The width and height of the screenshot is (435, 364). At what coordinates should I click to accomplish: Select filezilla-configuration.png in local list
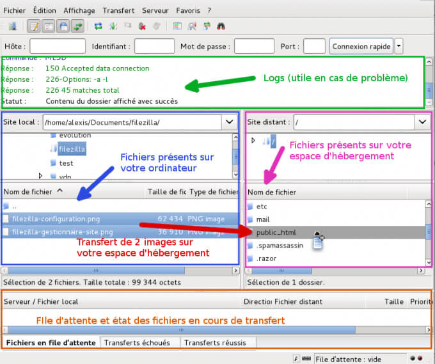(120, 219)
